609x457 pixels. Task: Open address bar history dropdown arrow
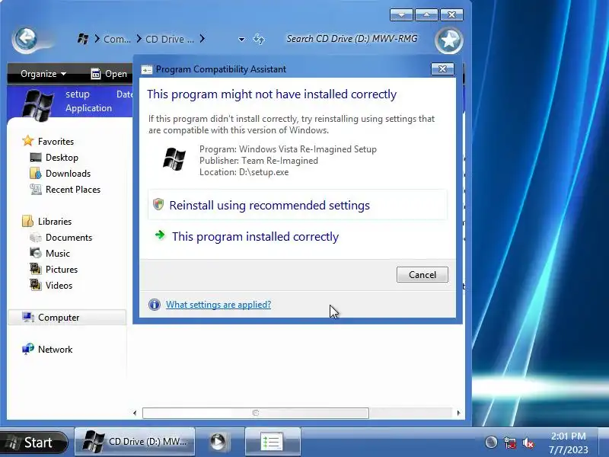[241, 40]
